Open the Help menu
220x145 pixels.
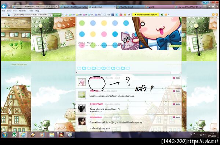coord(37,11)
